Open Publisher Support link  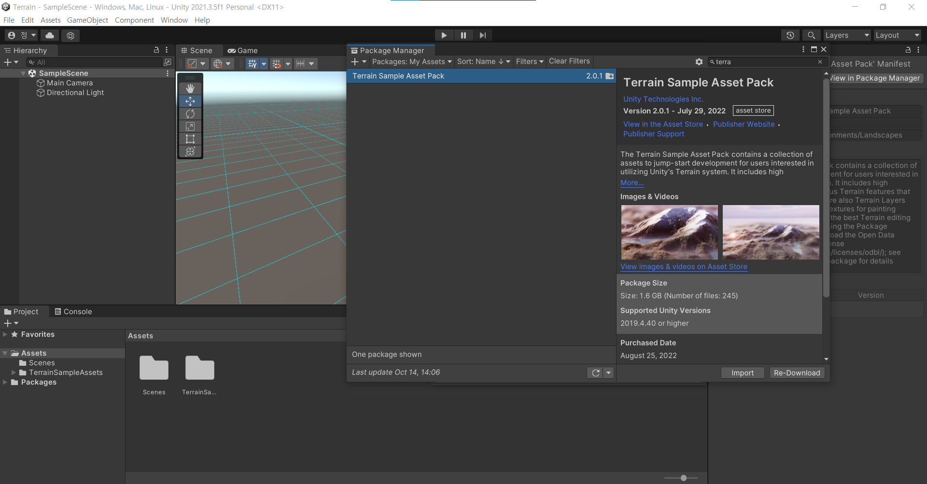point(653,134)
